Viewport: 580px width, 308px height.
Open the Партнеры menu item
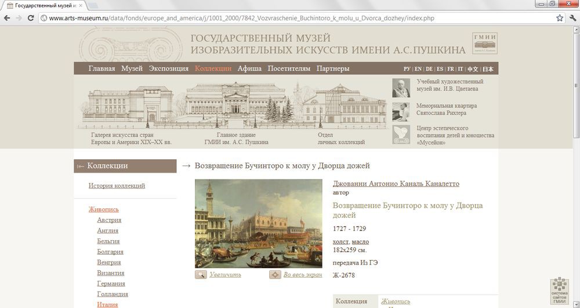point(333,68)
